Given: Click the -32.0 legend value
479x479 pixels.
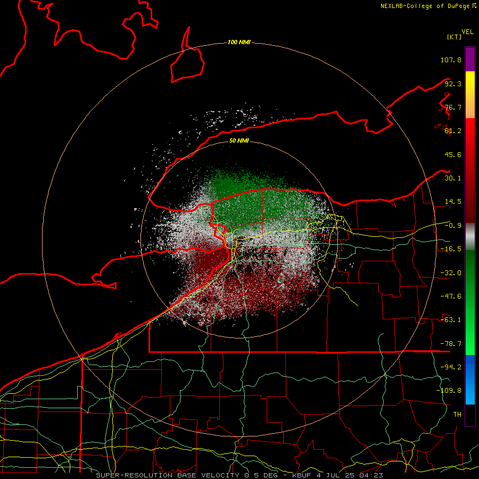Looking at the screenshot, I should click(x=451, y=273).
